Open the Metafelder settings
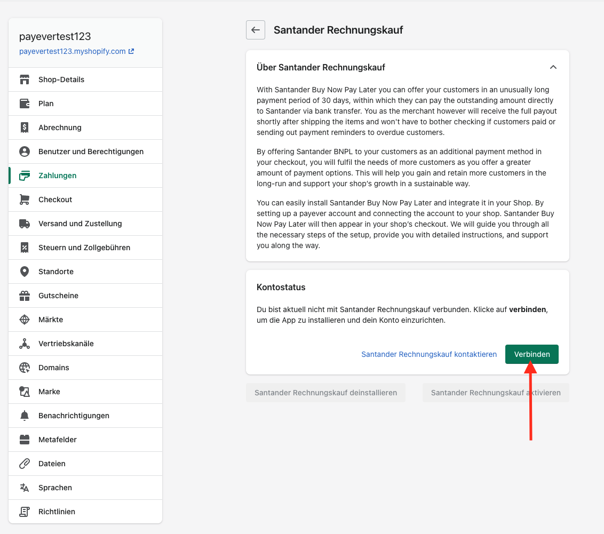 point(85,440)
